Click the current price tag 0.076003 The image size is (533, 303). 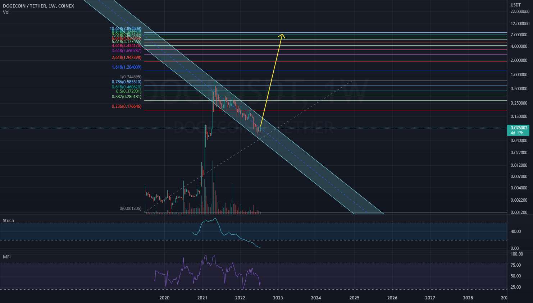click(519, 128)
